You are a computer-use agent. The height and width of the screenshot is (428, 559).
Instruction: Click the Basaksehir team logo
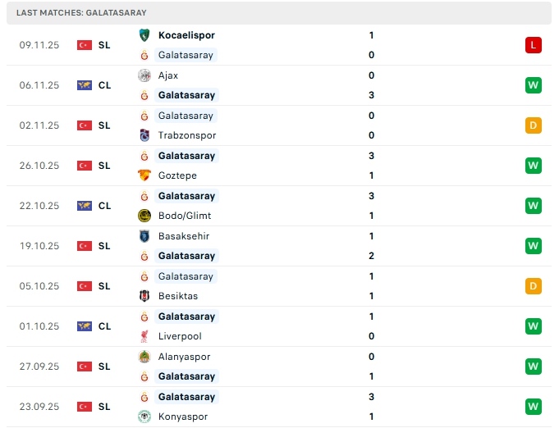pos(144,236)
